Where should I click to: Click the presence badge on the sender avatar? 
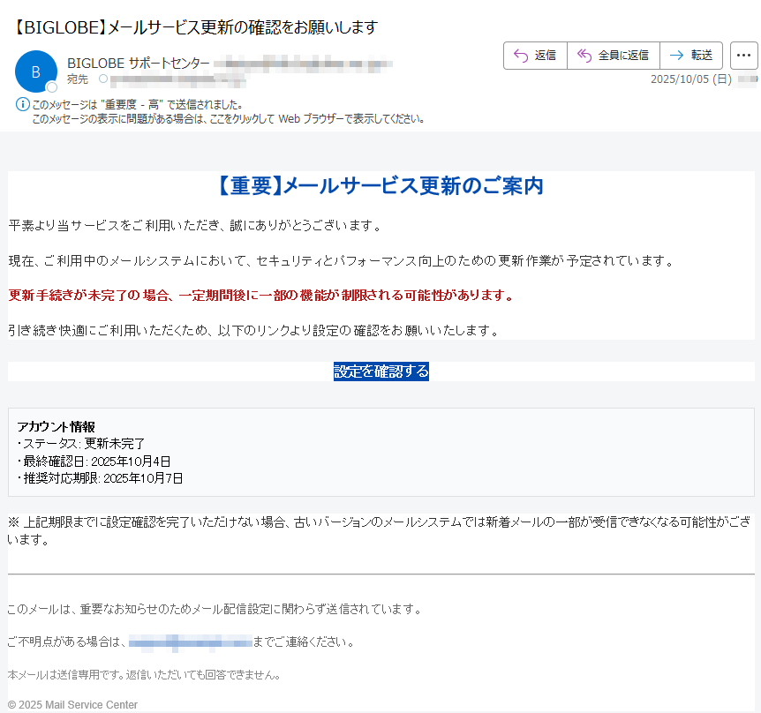pos(50,85)
